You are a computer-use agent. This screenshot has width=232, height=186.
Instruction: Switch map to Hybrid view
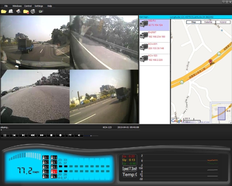(223, 22)
